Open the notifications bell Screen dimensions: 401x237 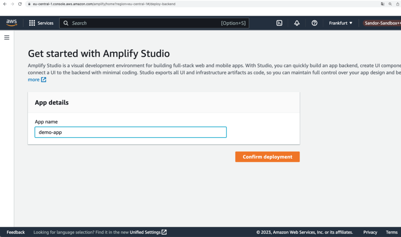[297, 23]
